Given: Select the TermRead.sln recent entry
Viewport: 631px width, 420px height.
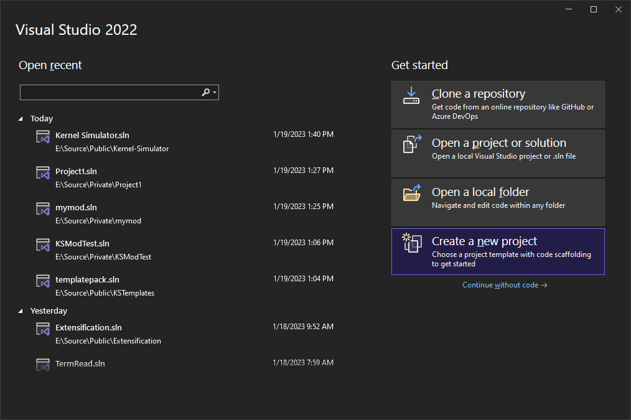Looking at the screenshot, I should tap(80, 363).
